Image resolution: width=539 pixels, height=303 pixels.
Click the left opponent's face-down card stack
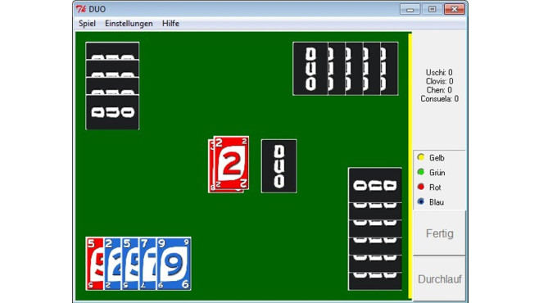point(112,86)
